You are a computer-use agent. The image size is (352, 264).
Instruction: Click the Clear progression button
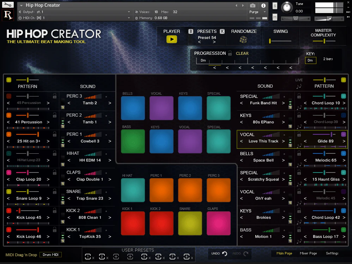tap(242, 53)
